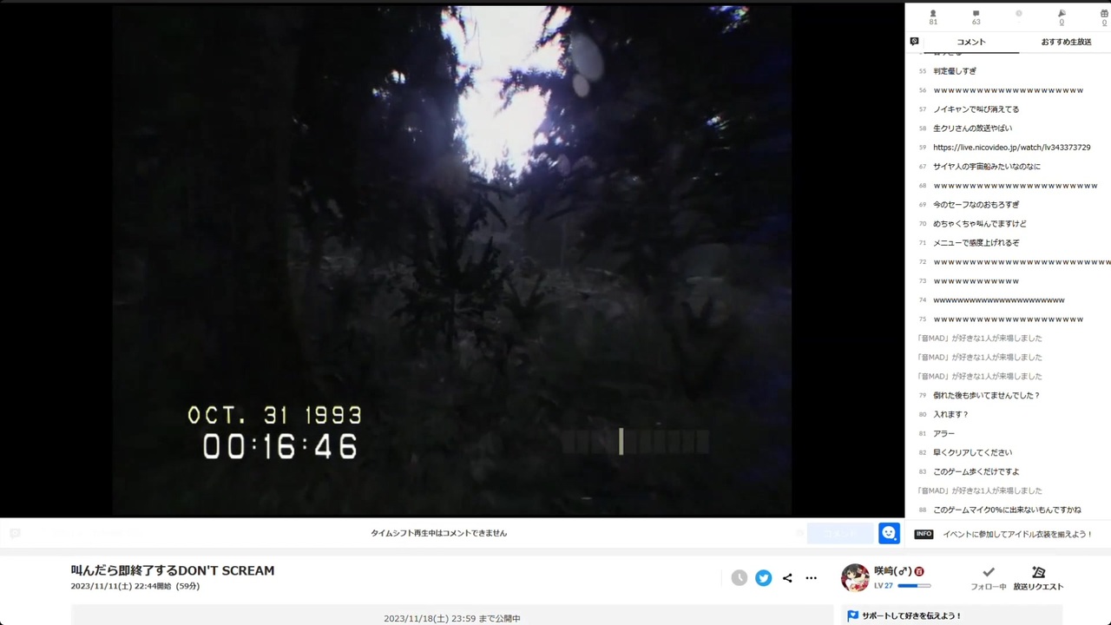Share the broadcast on Twitter
The image size is (1111, 625).
coord(763,578)
